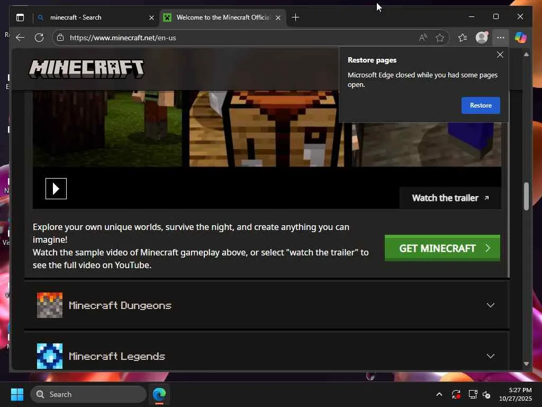
Task: Click "Explore your own unique worlds" paragraph
Action: 201,246
